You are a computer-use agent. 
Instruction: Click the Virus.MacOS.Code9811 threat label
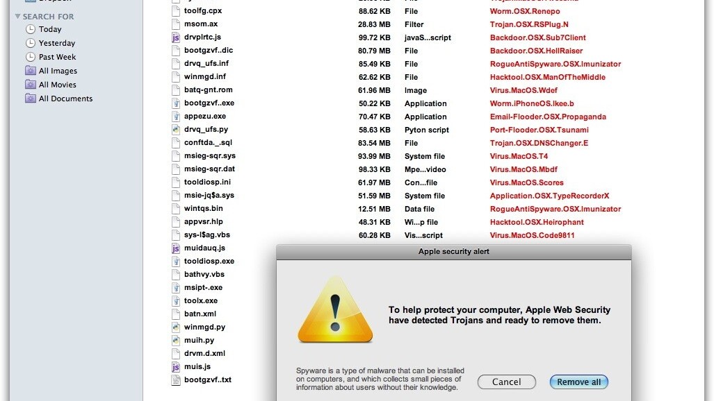pos(532,235)
